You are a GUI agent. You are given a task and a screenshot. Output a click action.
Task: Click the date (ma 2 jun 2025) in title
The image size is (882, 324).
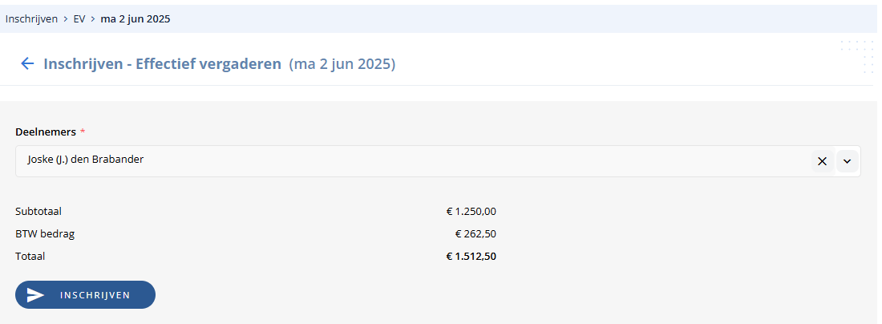point(342,65)
